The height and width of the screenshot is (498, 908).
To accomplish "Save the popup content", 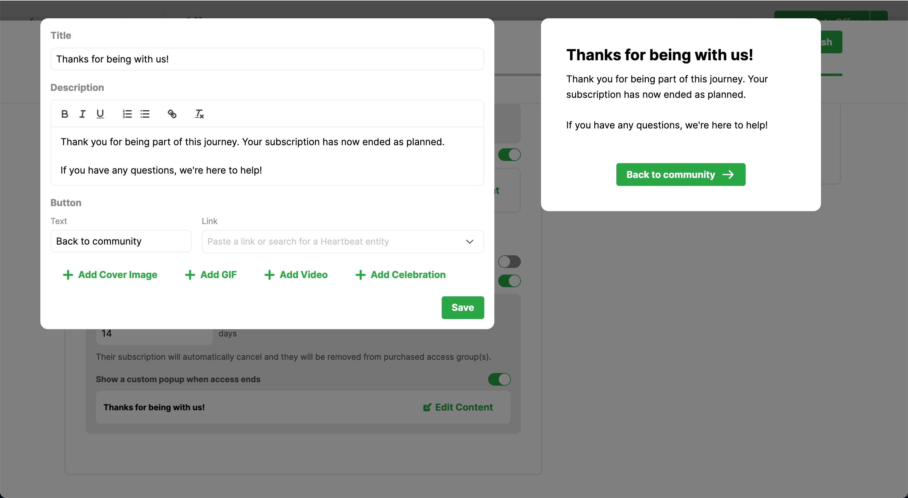I will [x=463, y=307].
